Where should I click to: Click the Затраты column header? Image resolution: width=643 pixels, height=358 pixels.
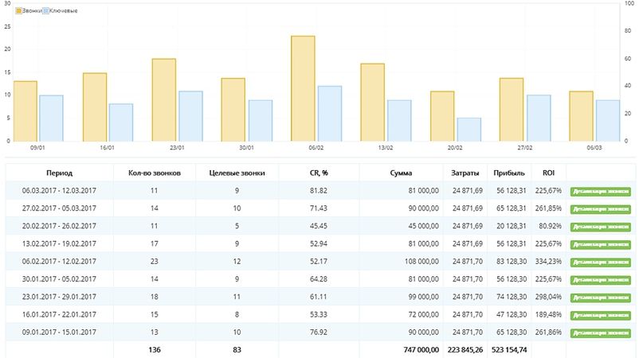click(465, 173)
